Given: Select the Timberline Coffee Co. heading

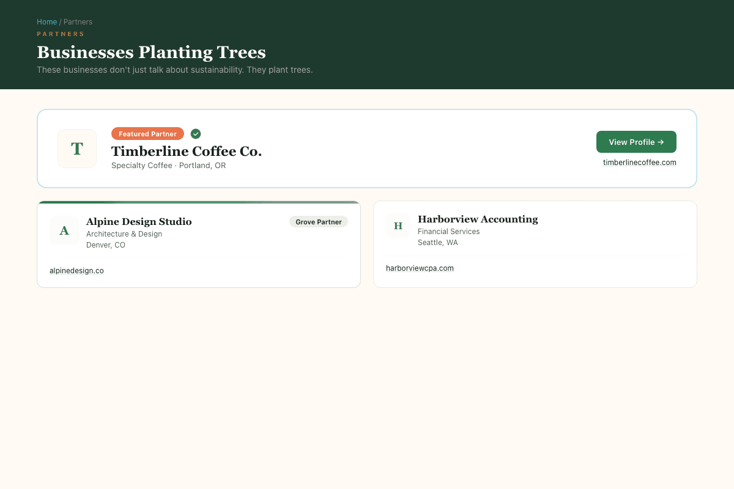Looking at the screenshot, I should [186, 151].
